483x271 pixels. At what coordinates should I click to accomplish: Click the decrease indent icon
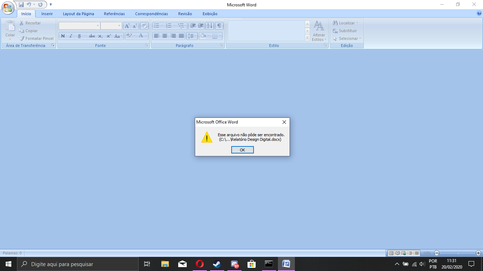(x=193, y=26)
